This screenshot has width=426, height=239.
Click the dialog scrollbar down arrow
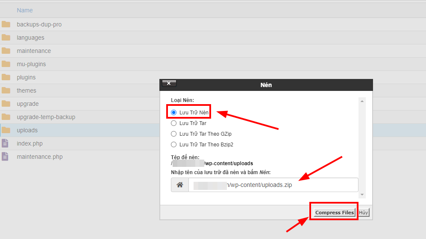[x=362, y=195]
